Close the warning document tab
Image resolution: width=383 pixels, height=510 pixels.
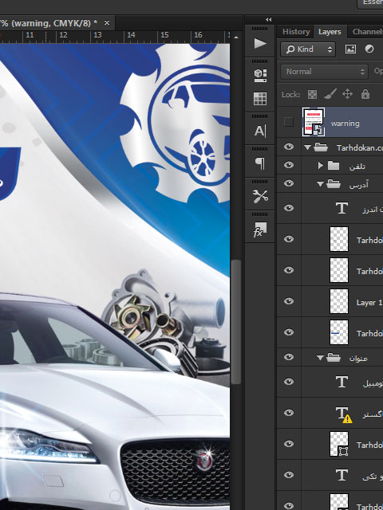(106, 23)
